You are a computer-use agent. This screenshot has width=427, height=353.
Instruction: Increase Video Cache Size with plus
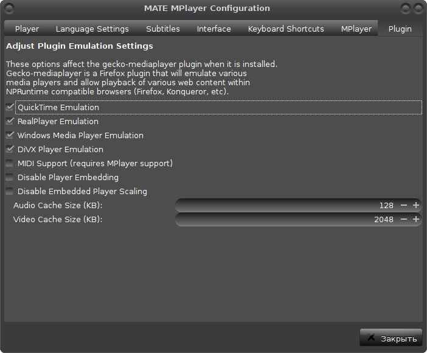416,219
